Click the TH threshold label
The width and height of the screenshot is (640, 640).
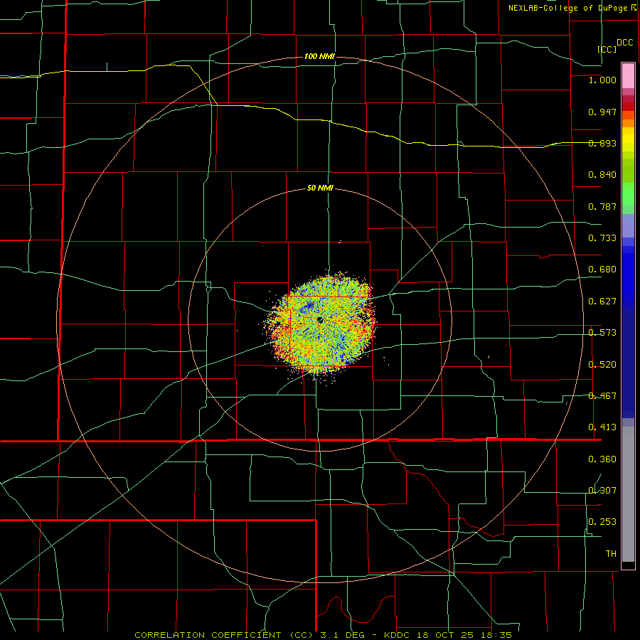coord(611,554)
